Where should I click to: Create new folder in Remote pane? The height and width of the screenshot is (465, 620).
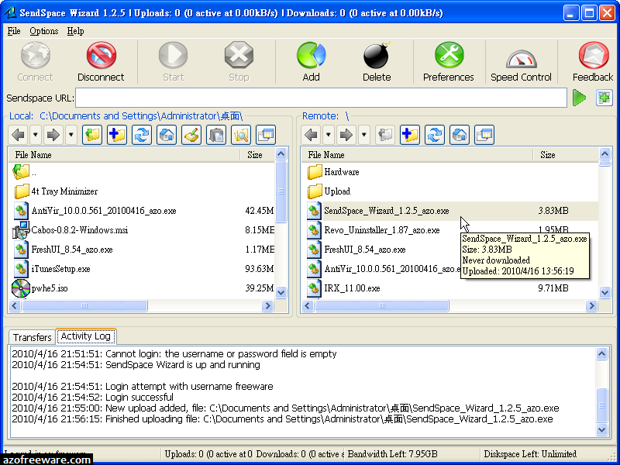(410, 135)
